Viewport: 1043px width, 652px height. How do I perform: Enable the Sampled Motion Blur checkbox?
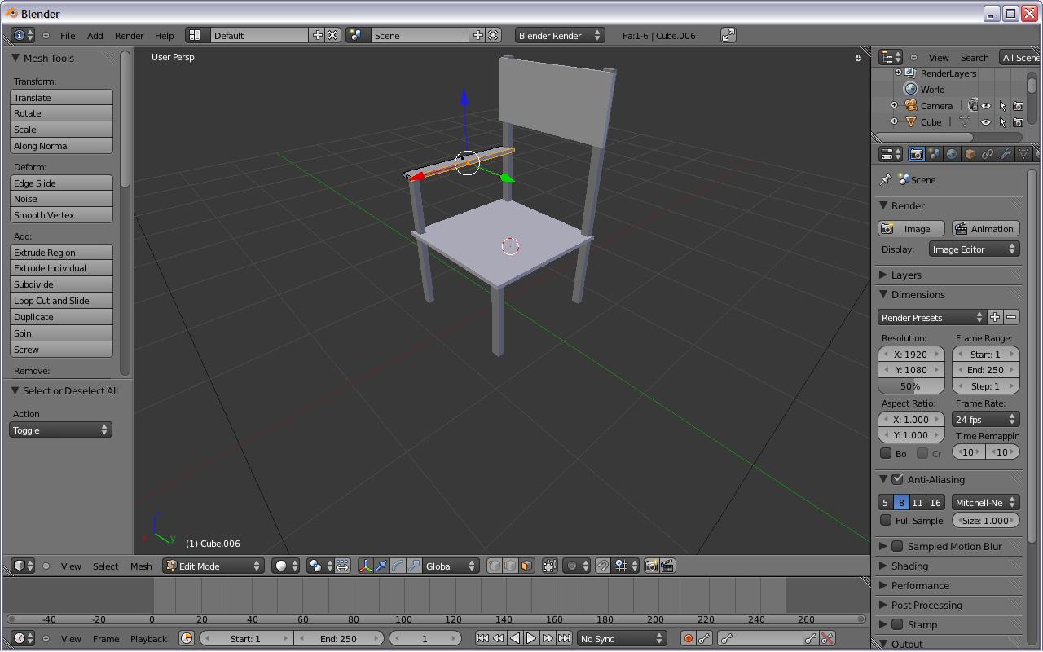pos(897,546)
